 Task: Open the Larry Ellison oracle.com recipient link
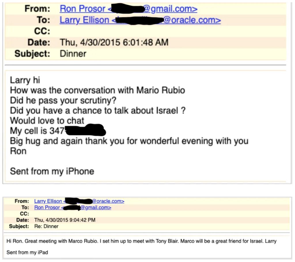point(140,20)
